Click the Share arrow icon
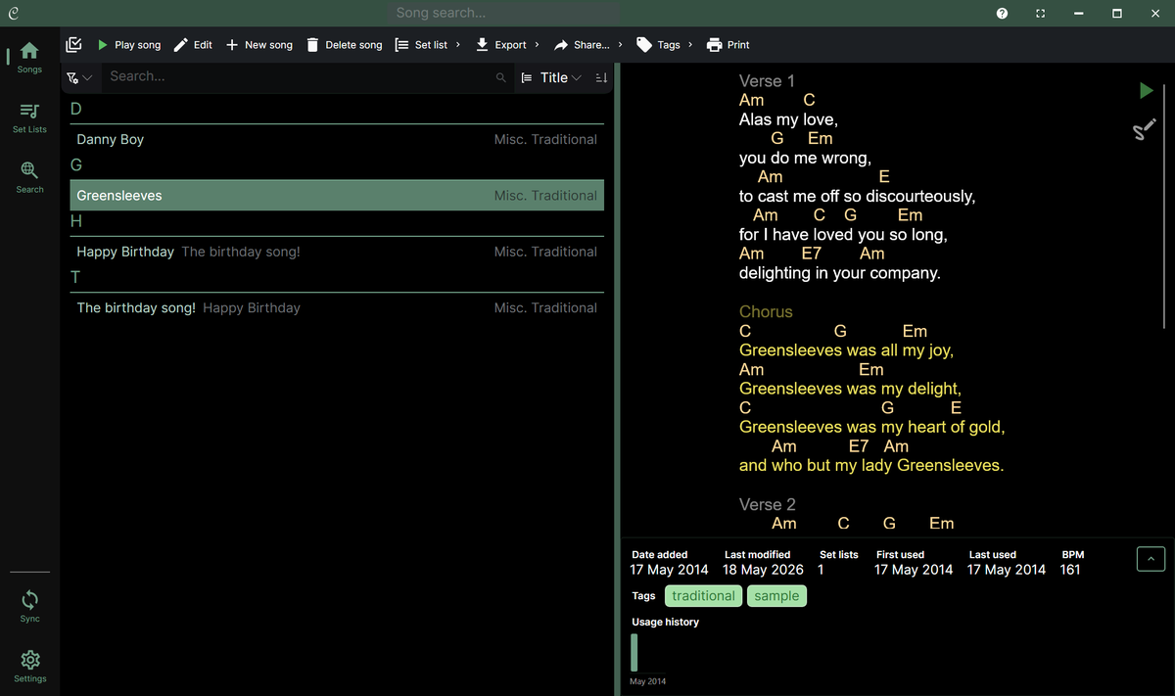 (561, 45)
